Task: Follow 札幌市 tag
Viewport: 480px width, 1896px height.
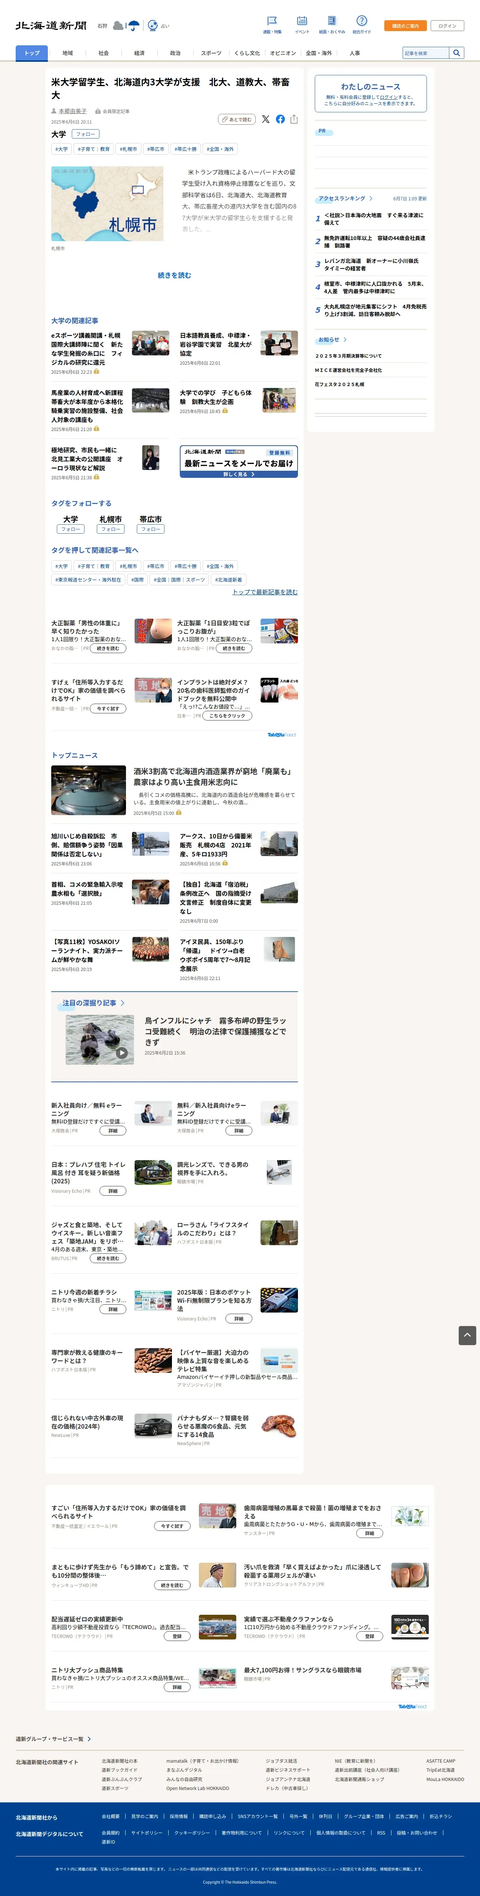Action: pos(111,529)
